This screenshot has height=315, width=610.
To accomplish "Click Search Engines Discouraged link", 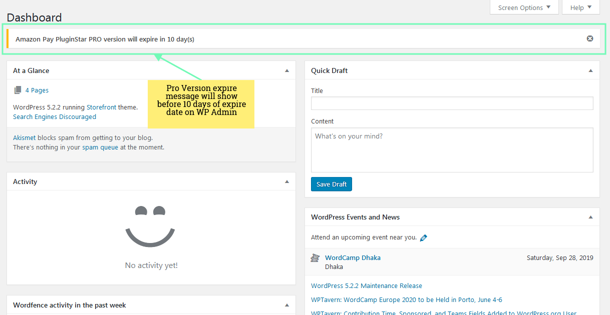I will 55,116.
